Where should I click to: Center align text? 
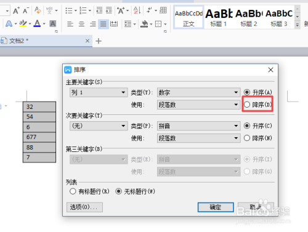click(x=81, y=24)
